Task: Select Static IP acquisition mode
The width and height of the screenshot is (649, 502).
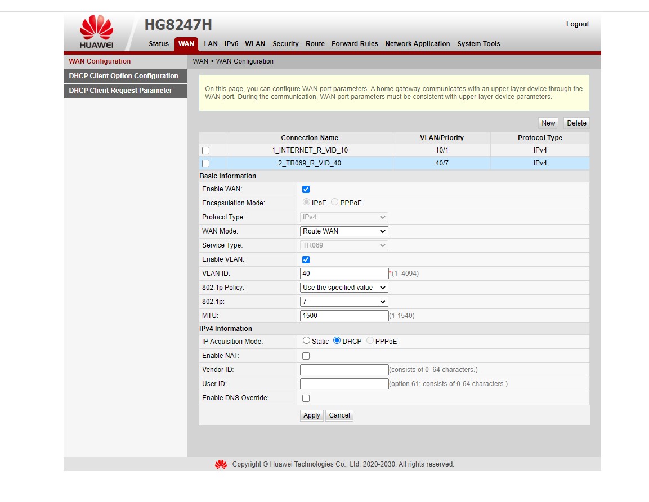Action: [306, 340]
